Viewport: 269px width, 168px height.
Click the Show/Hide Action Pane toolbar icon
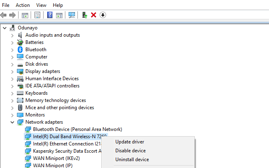[59, 15]
